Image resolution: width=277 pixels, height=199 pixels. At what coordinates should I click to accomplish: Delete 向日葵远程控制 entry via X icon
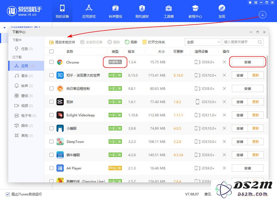coord(224,88)
